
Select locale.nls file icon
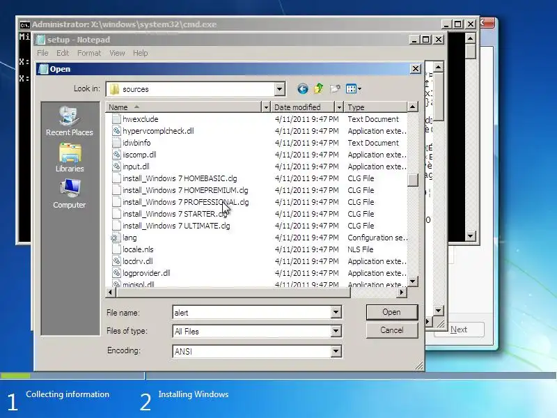tap(116, 249)
